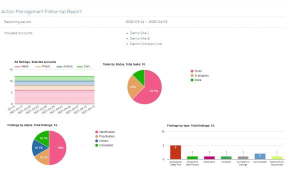Click the Prioritisation legend swatch in findings pie

(96, 136)
